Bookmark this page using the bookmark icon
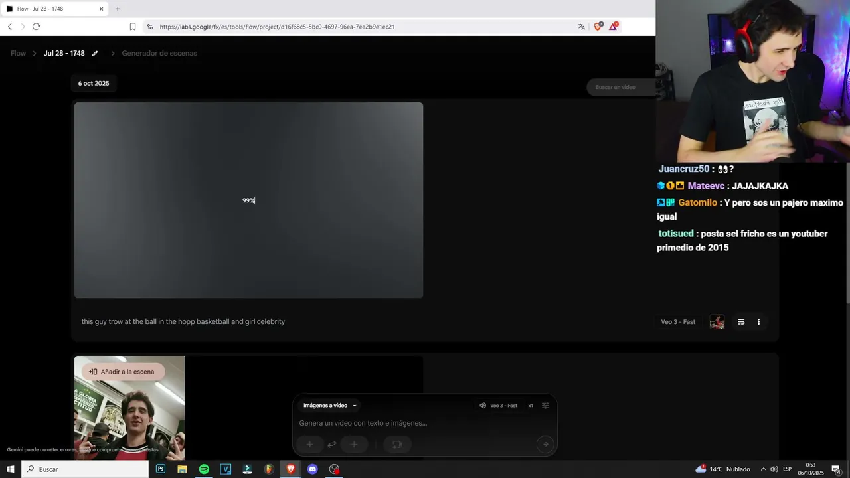This screenshot has height=478, width=850. pos(133,27)
